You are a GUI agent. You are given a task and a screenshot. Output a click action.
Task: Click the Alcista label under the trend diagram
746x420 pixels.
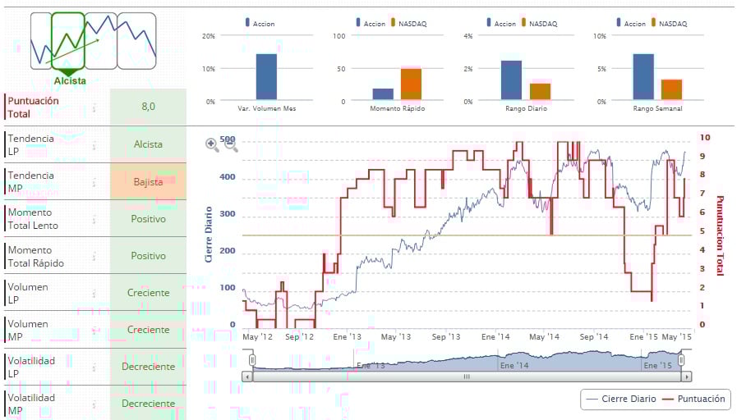pyautogui.click(x=70, y=80)
